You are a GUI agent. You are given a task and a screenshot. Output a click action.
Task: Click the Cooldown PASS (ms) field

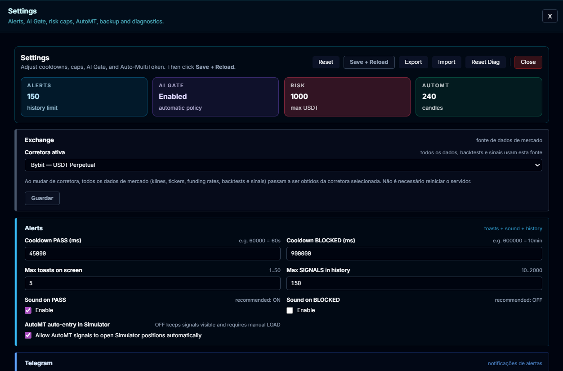152,254
